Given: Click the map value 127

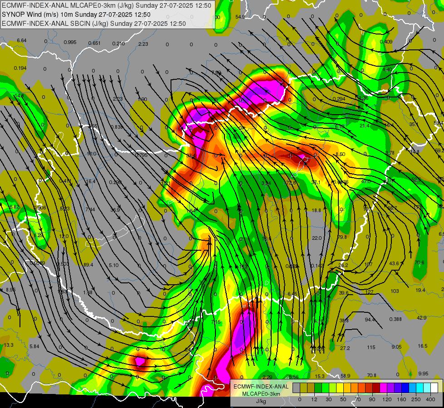Looking at the screenshot, I should pos(370,292).
